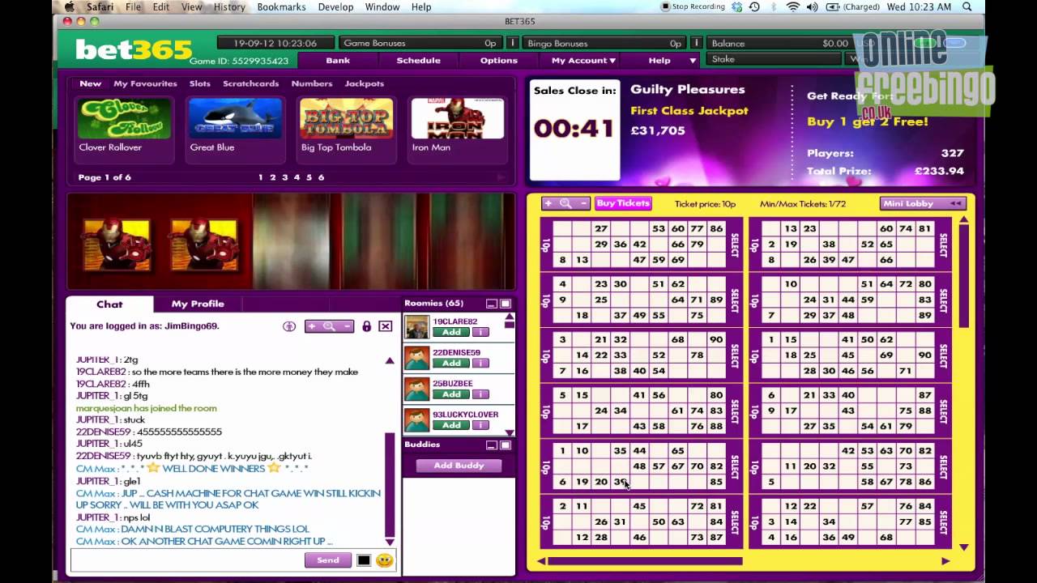The image size is (1037, 583).
Task: Open the emoticon smiley picker
Action: click(385, 560)
